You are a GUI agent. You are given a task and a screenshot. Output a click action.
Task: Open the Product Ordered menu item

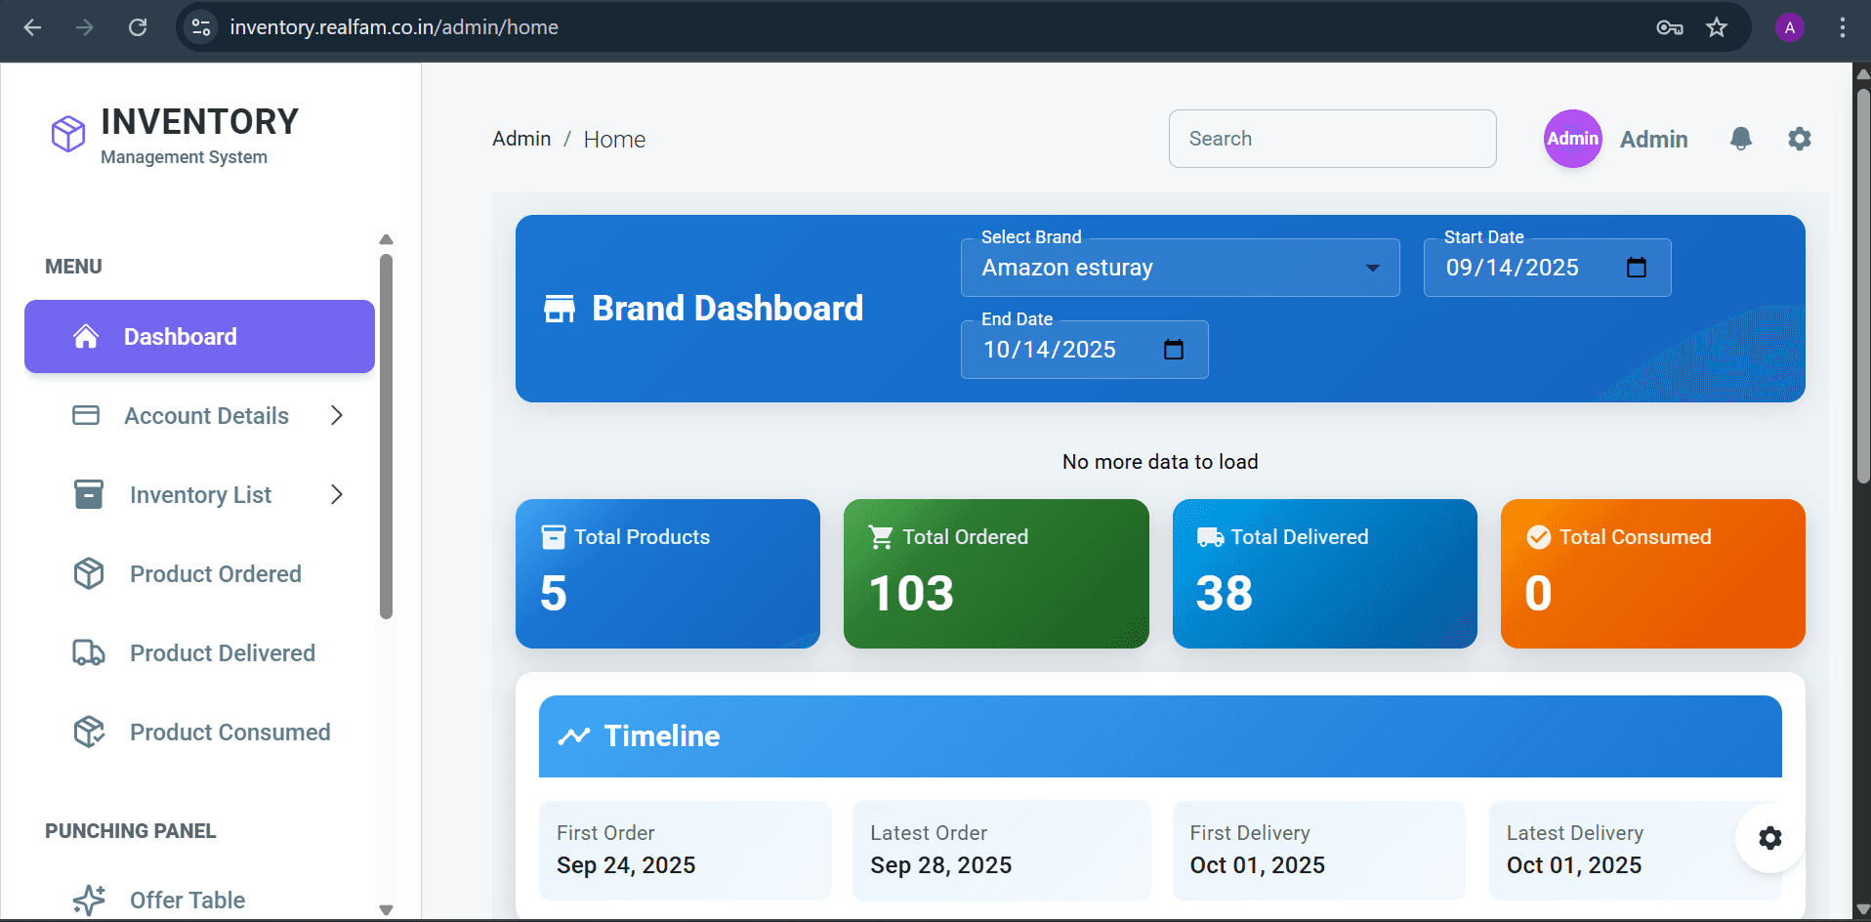215,573
